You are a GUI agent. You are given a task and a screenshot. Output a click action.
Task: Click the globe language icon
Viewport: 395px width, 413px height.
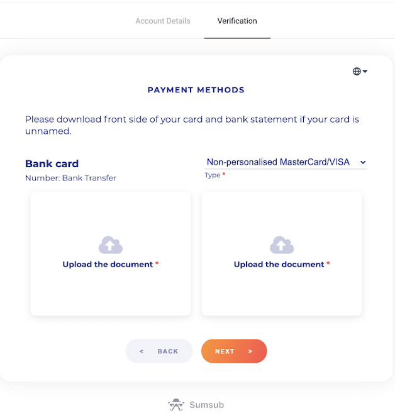pos(357,72)
